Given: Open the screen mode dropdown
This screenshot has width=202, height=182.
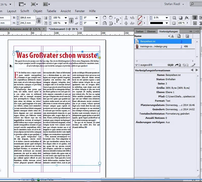Looking at the screenshot, I should pos(34,4).
